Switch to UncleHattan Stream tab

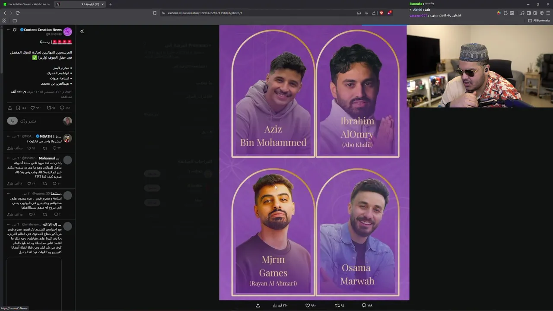click(26, 4)
